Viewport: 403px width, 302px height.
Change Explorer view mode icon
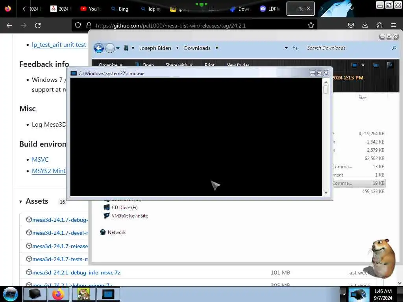(355, 65)
